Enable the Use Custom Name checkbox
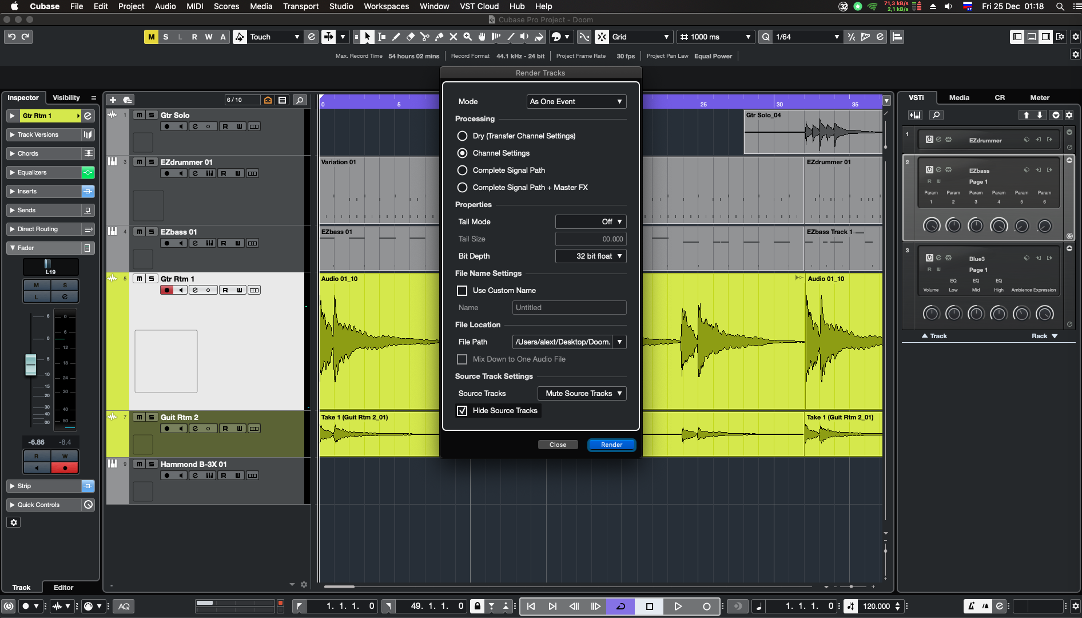The image size is (1082, 618). [462, 291]
